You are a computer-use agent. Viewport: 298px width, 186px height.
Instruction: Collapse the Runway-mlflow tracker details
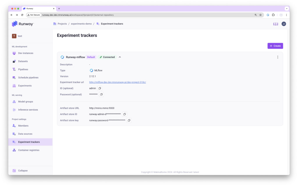(x=120, y=57)
